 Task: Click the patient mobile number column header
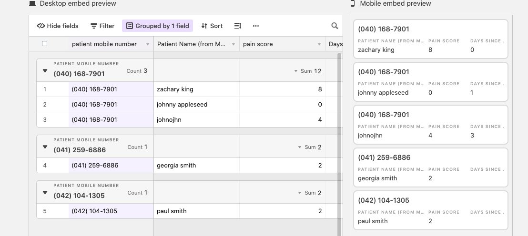point(111,44)
